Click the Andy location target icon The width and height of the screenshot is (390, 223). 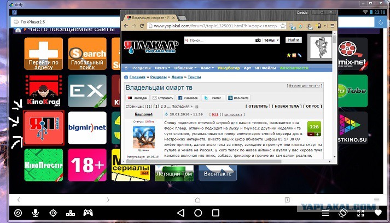[x=53, y=213]
